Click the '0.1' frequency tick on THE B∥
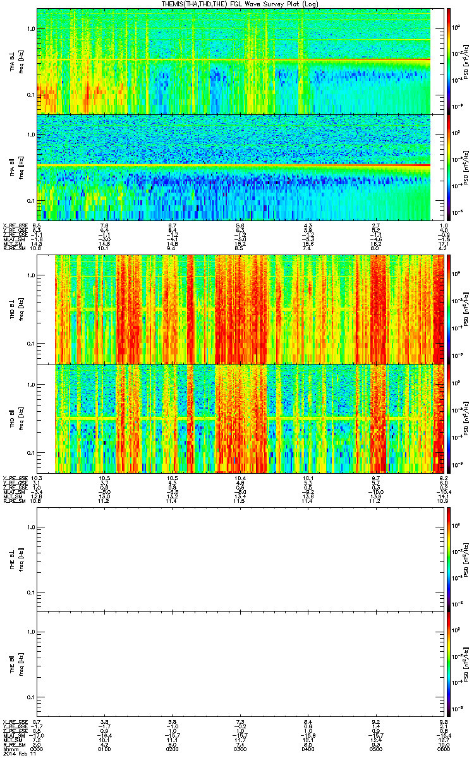 (x=30, y=697)
